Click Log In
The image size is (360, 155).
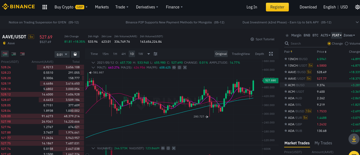click(x=252, y=7)
